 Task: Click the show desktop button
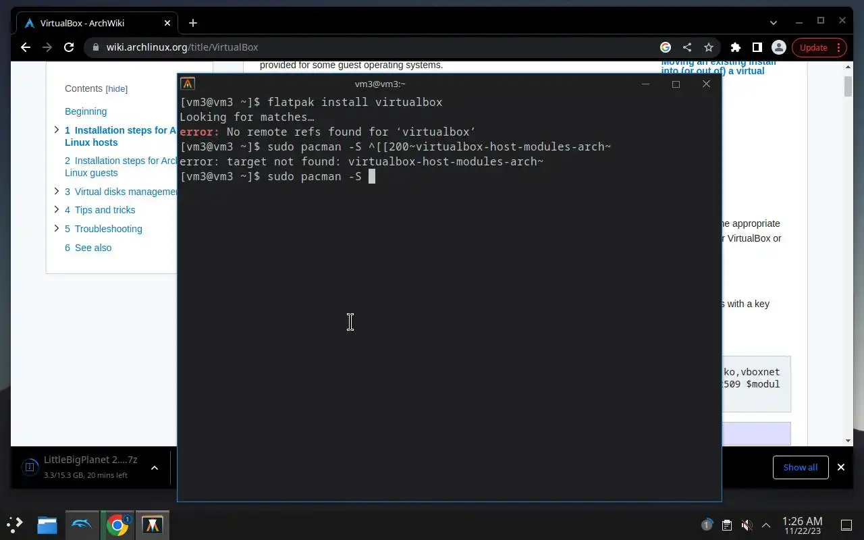point(846,524)
